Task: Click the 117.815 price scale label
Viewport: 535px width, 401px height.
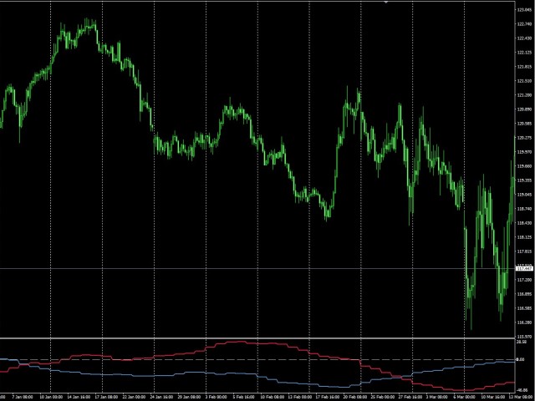Action: (x=526, y=251)
